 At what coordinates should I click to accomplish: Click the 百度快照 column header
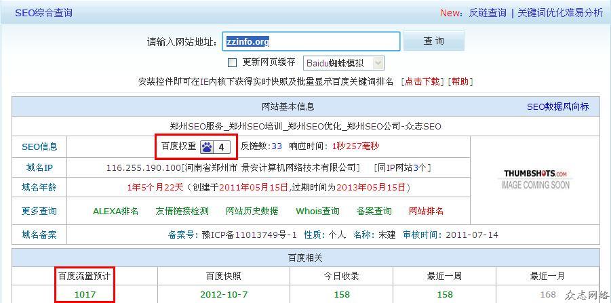[x=224, y=276]
